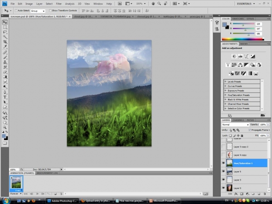Select the Zoom tool in toolbox

(x=5, y=127)
